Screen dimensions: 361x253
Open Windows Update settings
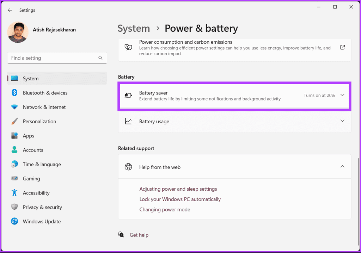pos(57,221)
